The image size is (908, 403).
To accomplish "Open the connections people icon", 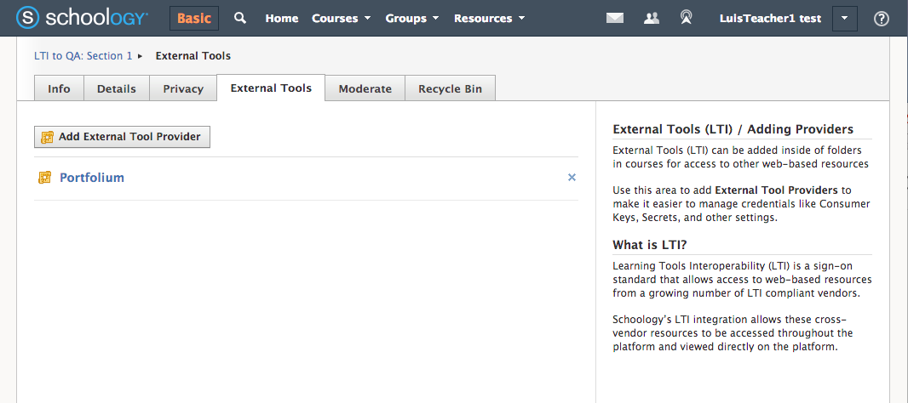I will pyautogui.click(x=652, y=18).
